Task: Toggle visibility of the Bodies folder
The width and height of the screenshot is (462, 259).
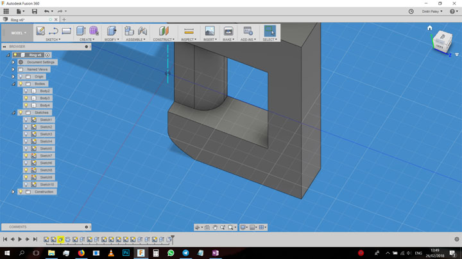Action: 21,84
